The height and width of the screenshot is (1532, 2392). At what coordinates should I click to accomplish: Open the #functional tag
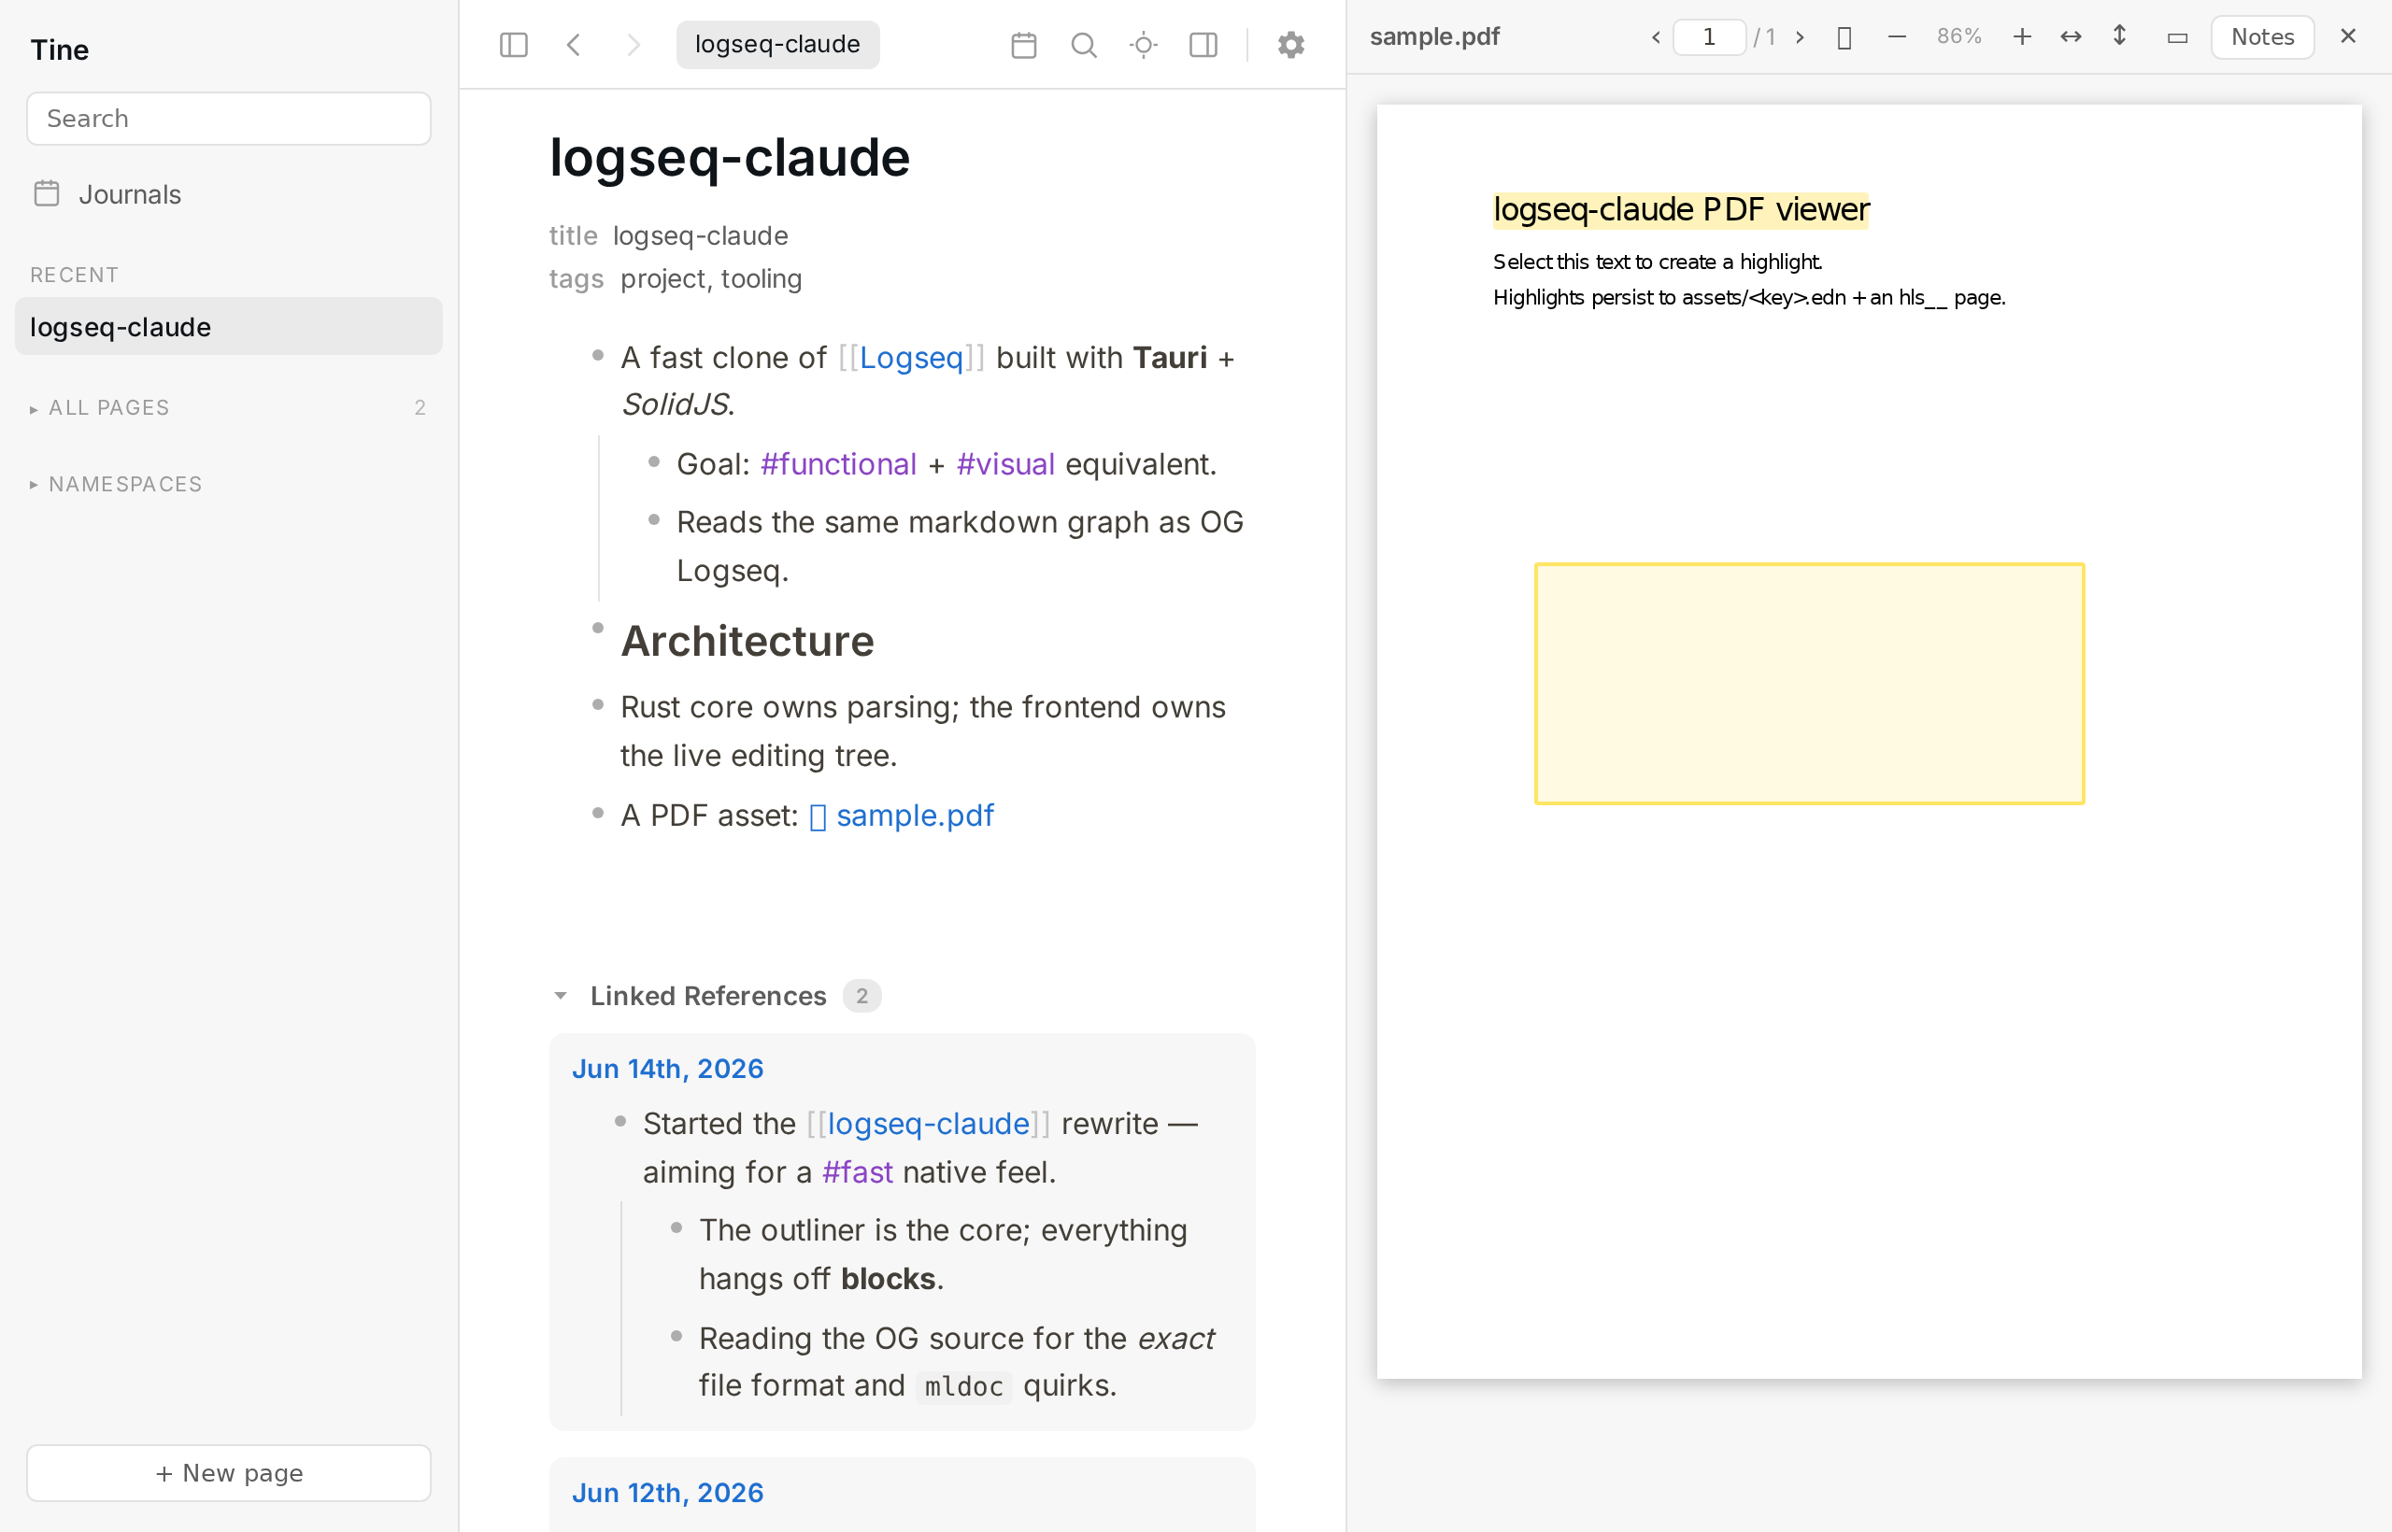(x=838, y=464)
